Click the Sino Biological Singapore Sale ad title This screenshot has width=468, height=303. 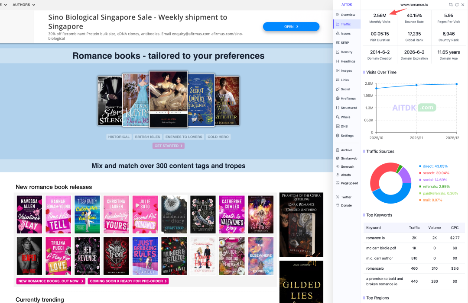138,22
